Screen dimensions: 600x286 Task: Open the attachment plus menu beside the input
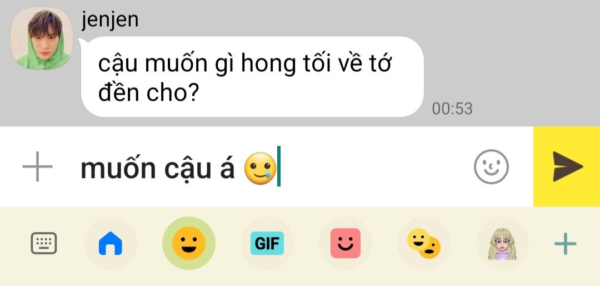pyautogui.click(x=37, y=166)
